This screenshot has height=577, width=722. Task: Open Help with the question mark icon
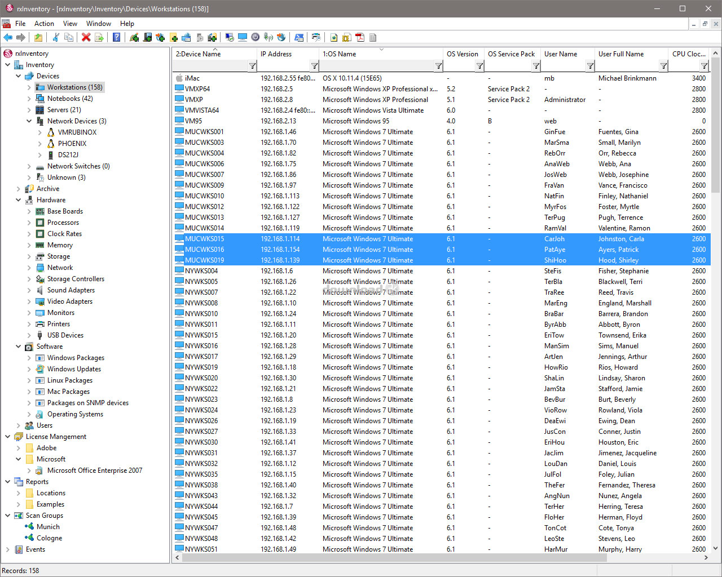(x=116, y=37)
